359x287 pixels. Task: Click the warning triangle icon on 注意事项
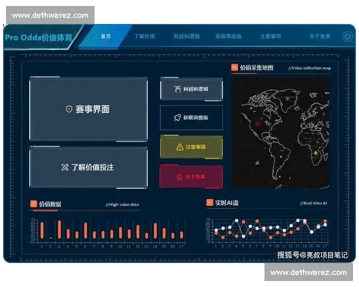click(180, 147)
